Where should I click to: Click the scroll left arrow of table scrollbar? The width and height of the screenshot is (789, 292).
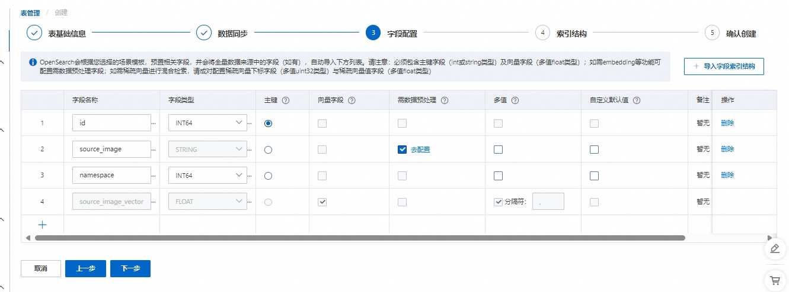(x=27, y=238)
